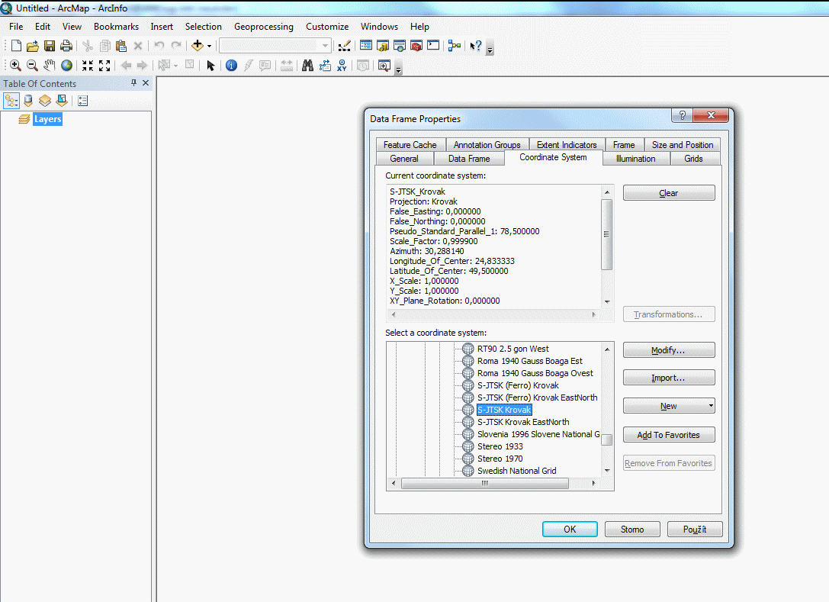Click the Add To Favorites button
Viewport: 829px width, 602px height.
tap(669, 435)
